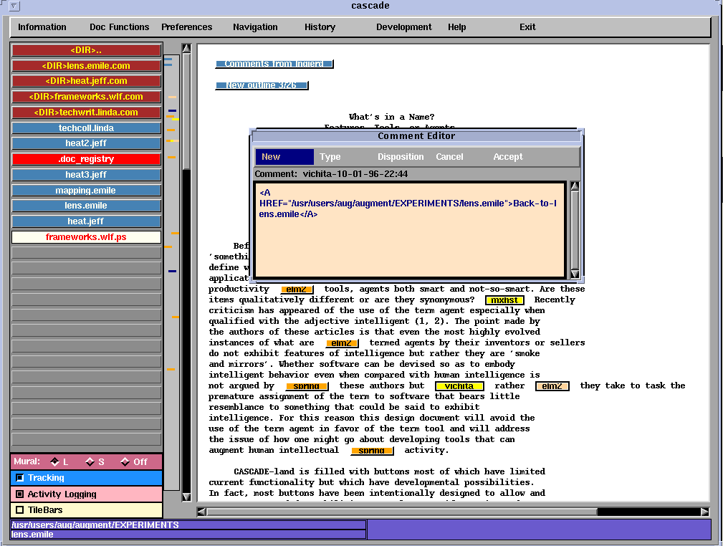Open the Navigation menu
Screen dimensions: 723x546
point(255,27)
